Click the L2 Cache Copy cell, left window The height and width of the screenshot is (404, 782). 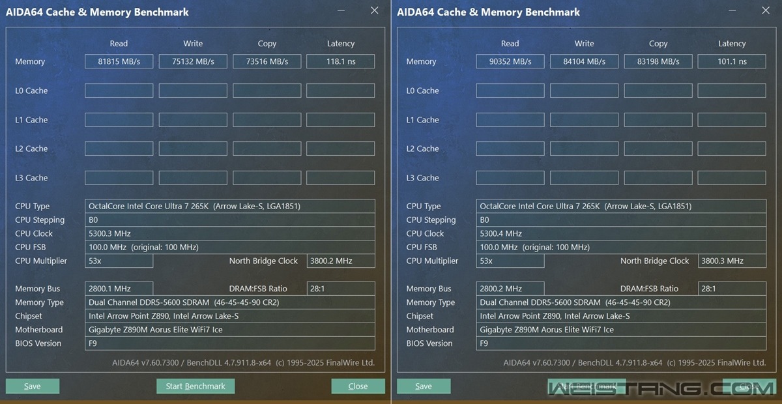point(267,149)
